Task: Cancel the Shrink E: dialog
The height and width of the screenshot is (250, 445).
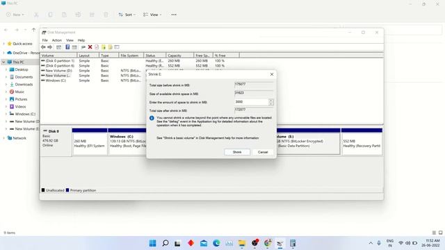Action: 263,152
